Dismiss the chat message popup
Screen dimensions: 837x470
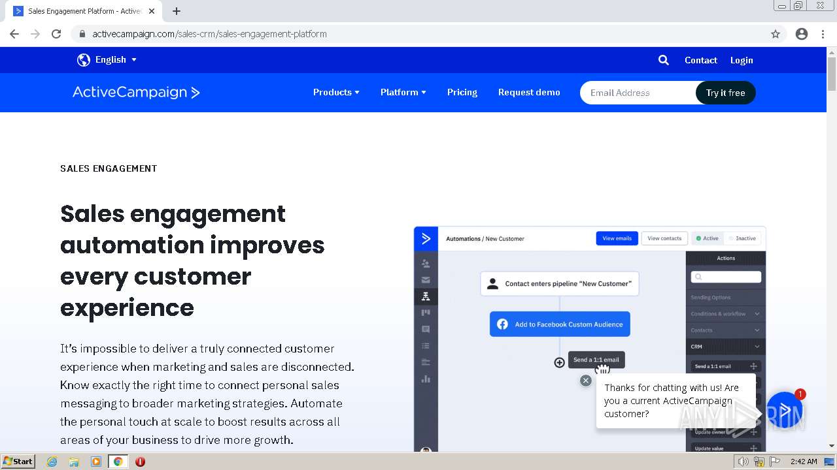tap(586, 381)
